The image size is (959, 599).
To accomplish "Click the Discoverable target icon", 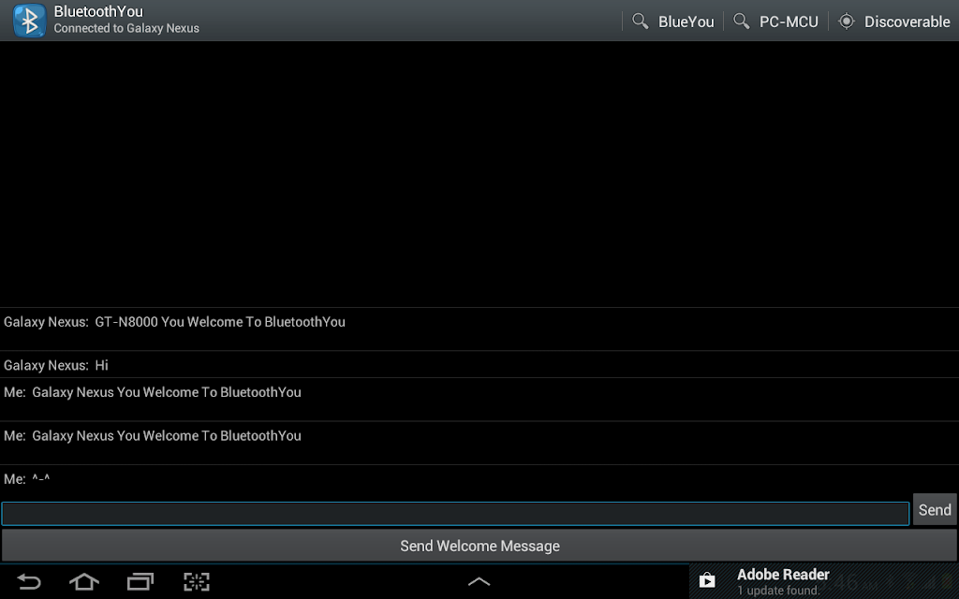I will coord(847,22).
